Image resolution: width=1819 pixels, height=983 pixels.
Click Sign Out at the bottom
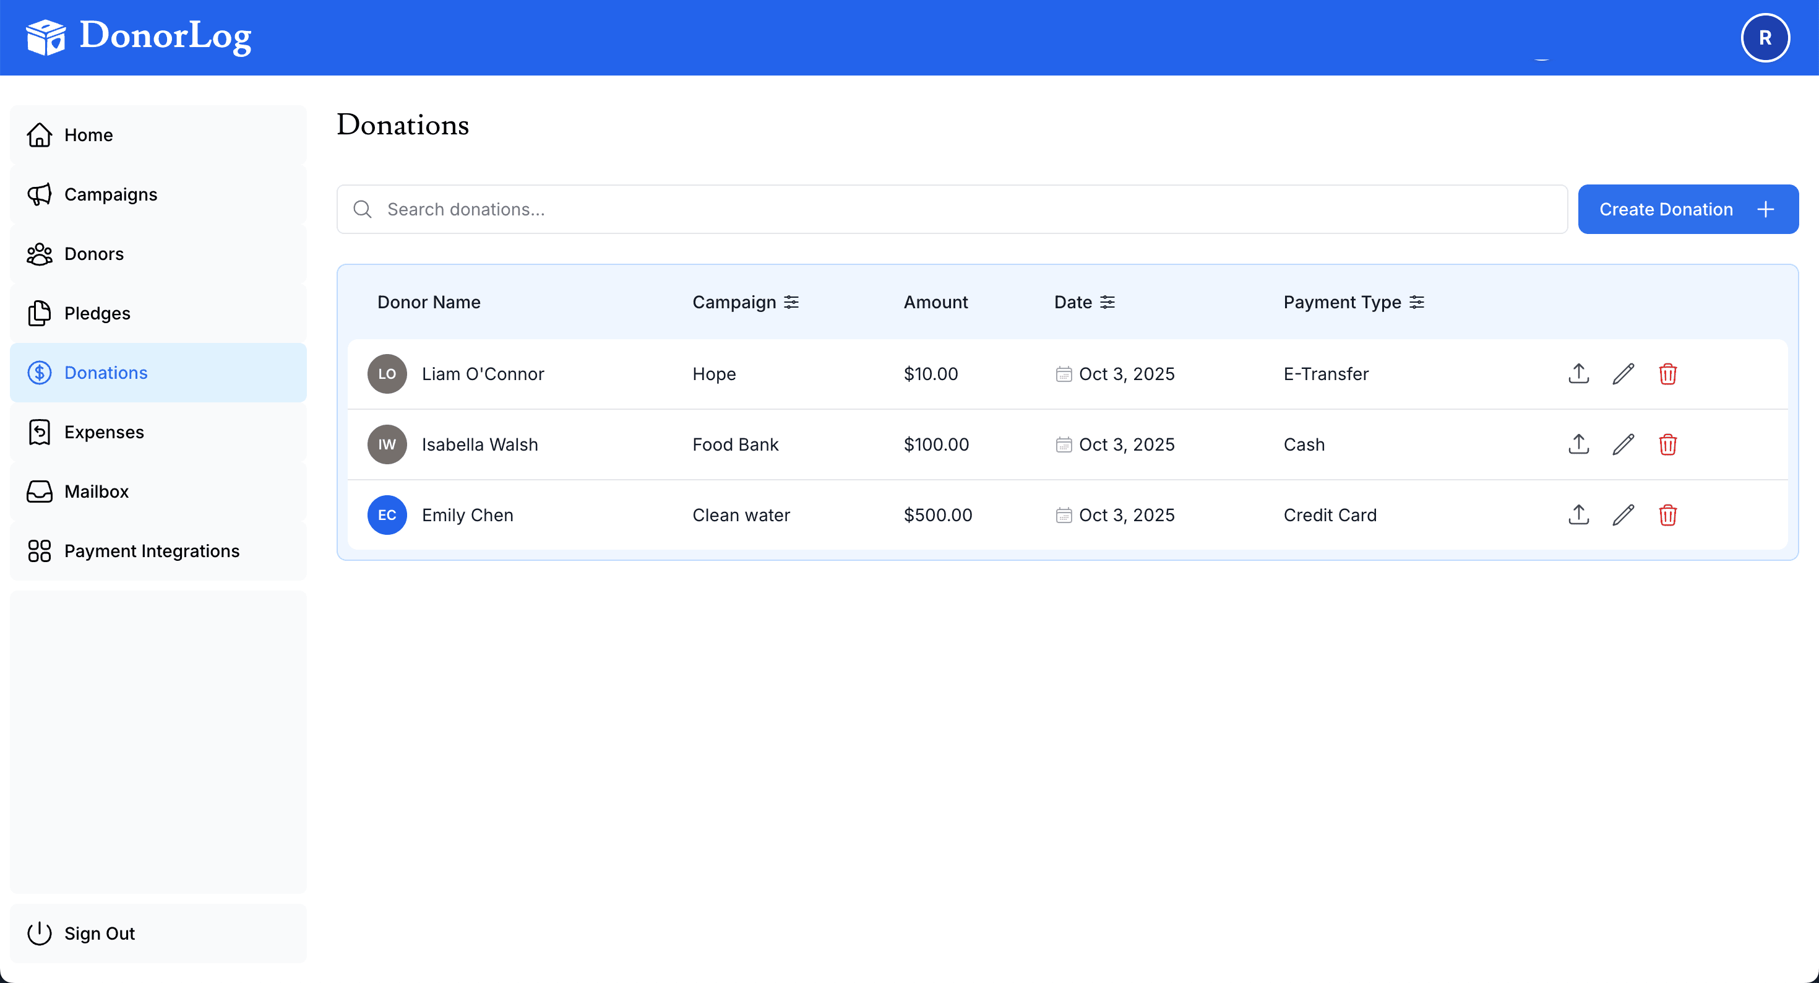[99, 933]
